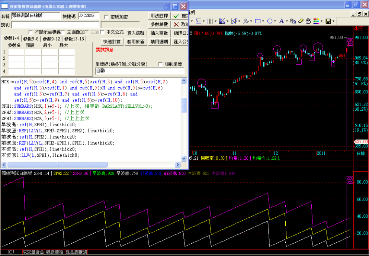Focus the 名稱 name input field

[x=36, y=16]
